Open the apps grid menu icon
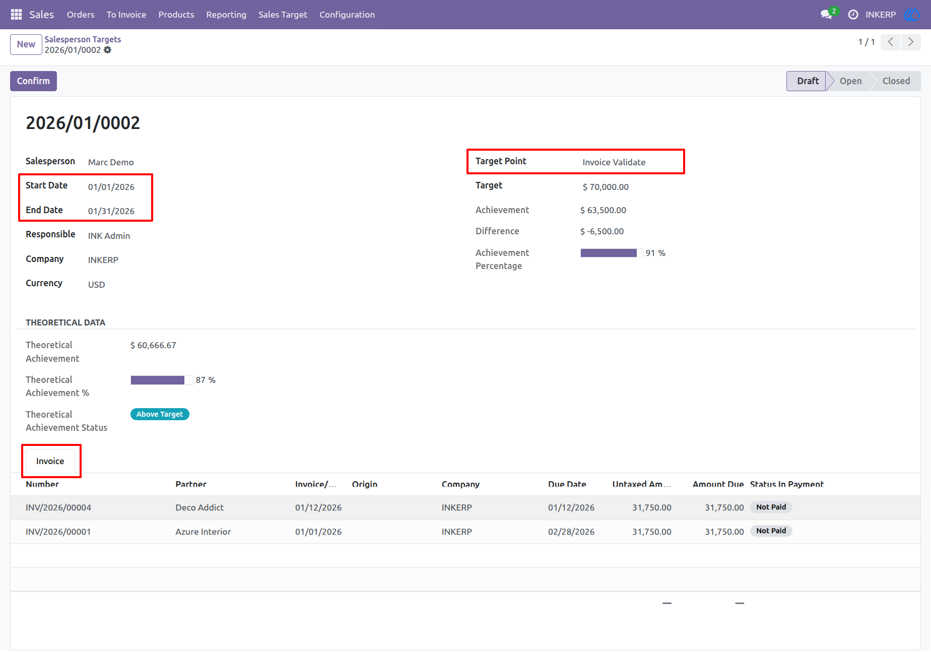 coord(16,15)
